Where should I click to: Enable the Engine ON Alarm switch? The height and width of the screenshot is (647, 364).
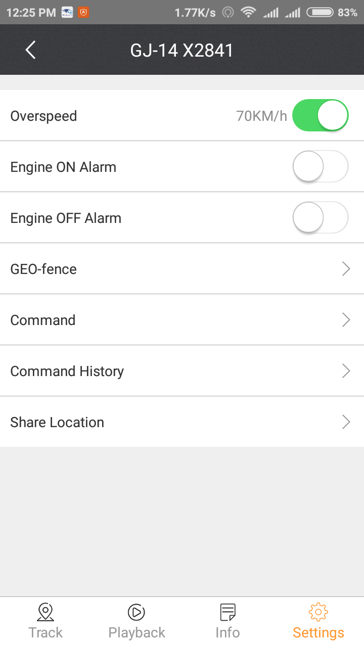[321, 166]
